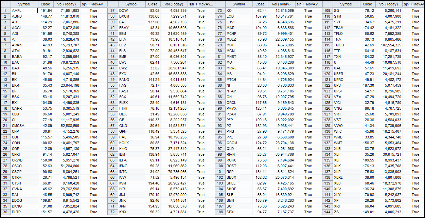Select row number 108 beside SPXL
425x218 pixels.
(220, 212)
